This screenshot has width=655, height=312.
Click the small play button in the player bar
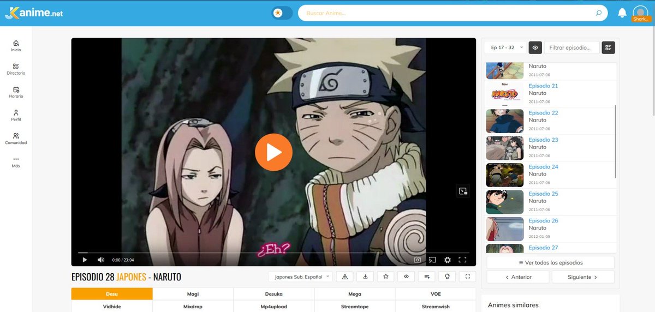[x=85, y=260]
